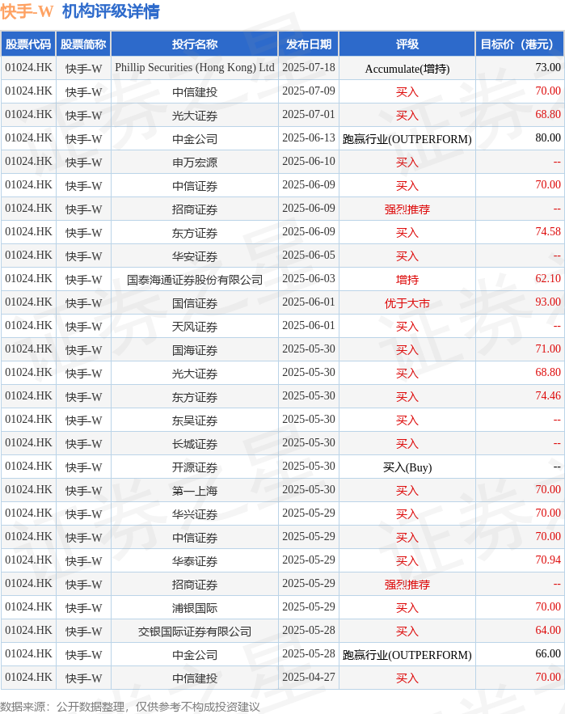565x714 pixels.
Task: Select the 93.00 target price
Action: pos(548,302)
